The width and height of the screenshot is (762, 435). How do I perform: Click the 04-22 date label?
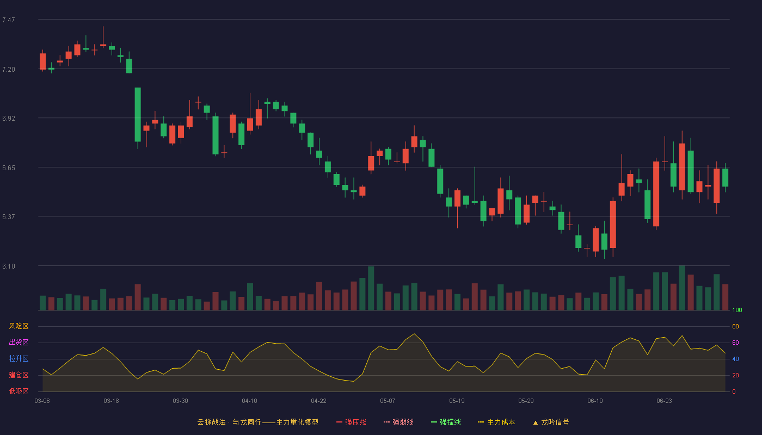(319, 401)
